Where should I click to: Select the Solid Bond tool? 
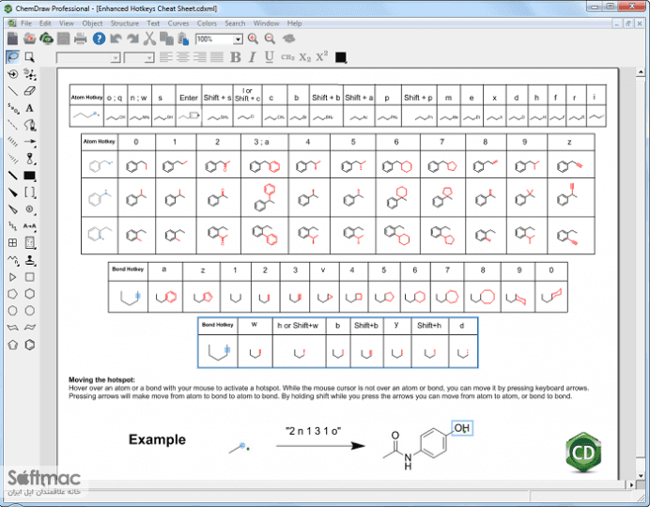point(13,91)
